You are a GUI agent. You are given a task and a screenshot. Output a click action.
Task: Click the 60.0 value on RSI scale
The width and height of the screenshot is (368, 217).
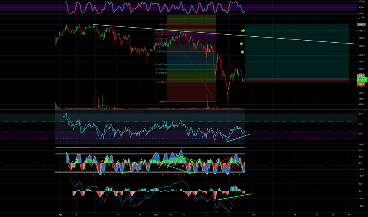361,123
